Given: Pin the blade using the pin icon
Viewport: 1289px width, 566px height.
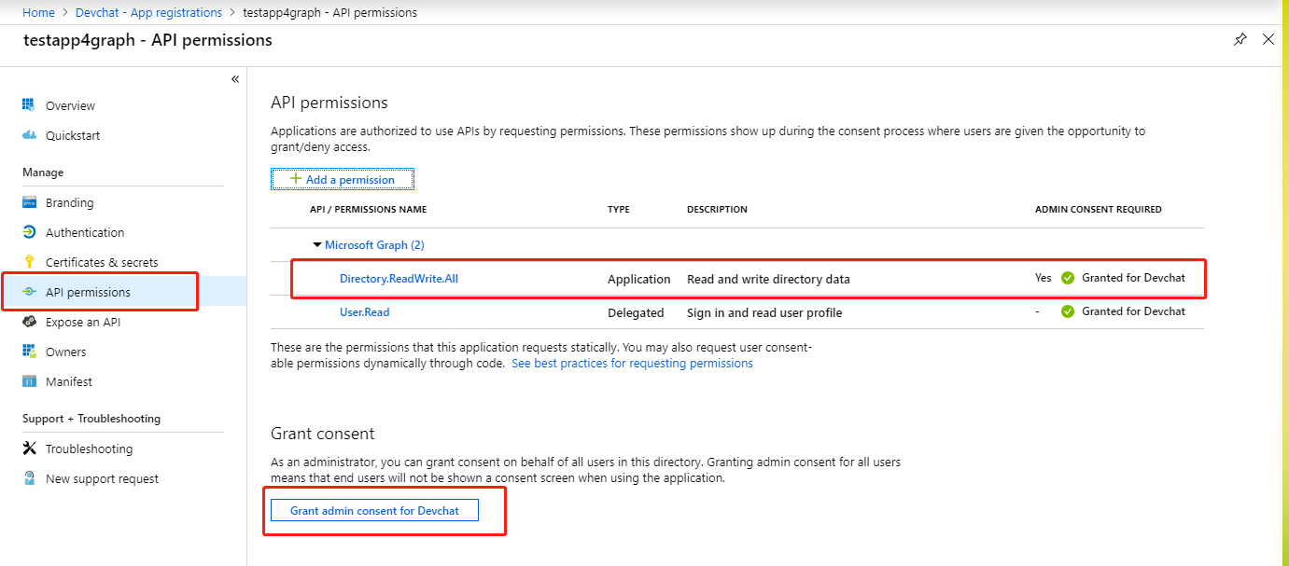Looking at the screenshot, I should tap(1240, 39).
